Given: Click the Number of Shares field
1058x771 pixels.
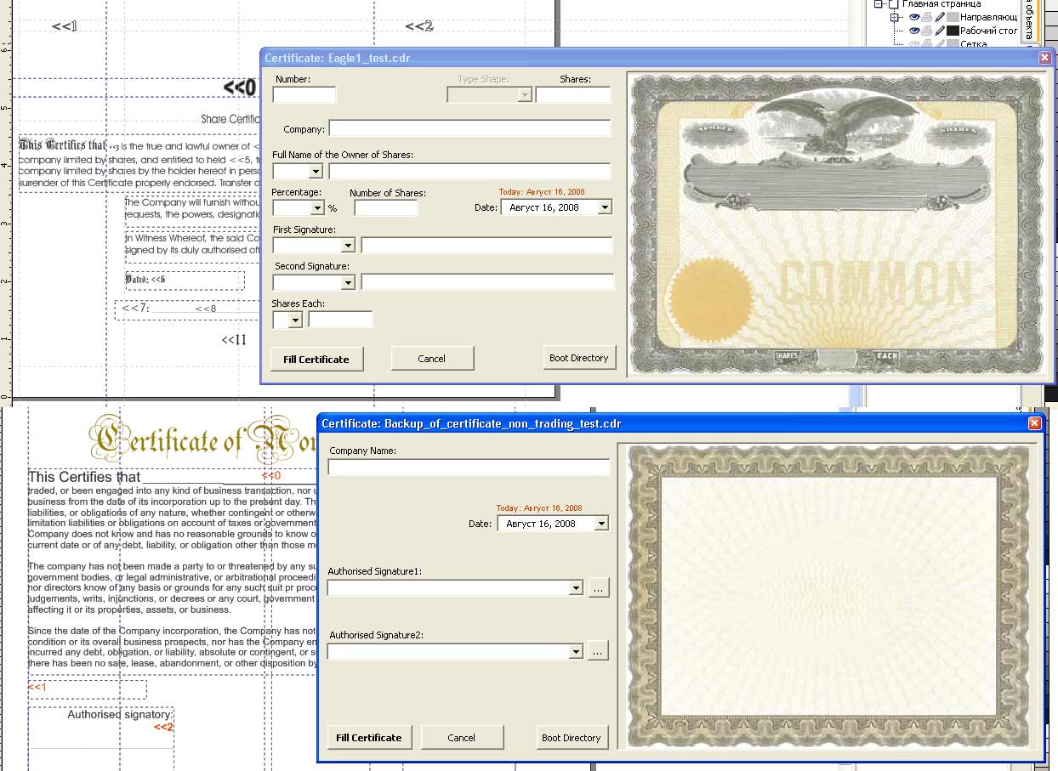Looking at the screenshot, I should (386, 207).
